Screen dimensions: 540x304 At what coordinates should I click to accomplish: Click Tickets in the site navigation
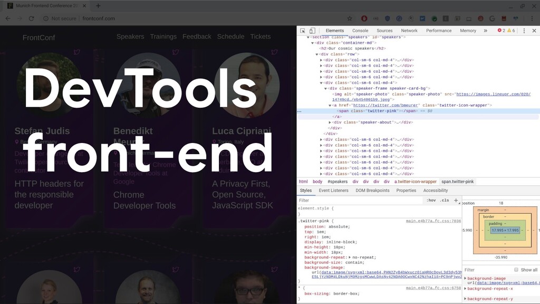[x=261, y=36]
